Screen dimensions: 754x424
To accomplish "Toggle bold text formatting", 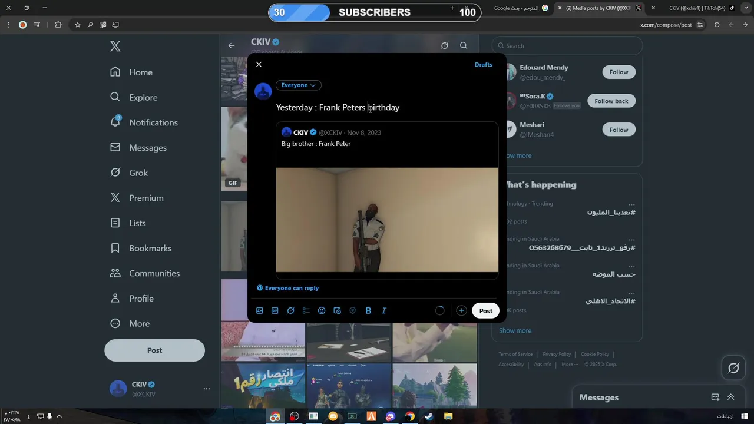I will coord(368,310).
